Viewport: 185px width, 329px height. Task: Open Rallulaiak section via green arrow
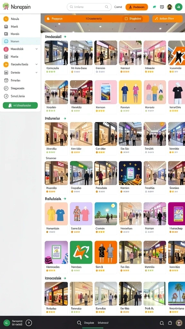point(65,199)
